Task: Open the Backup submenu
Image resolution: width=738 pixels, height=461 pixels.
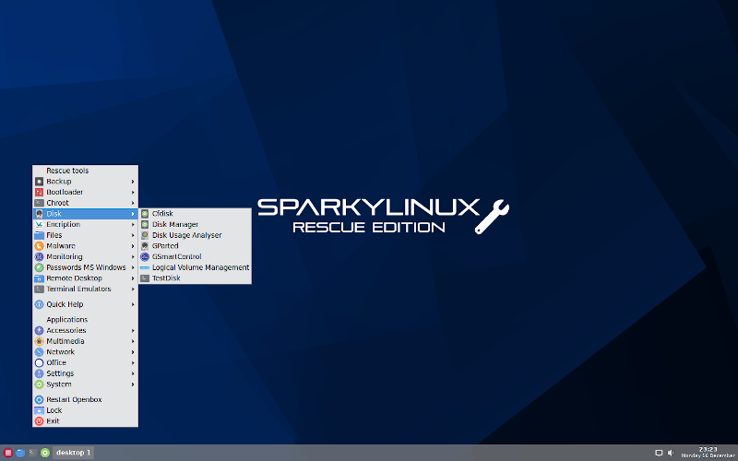Action: click(85, 182)
